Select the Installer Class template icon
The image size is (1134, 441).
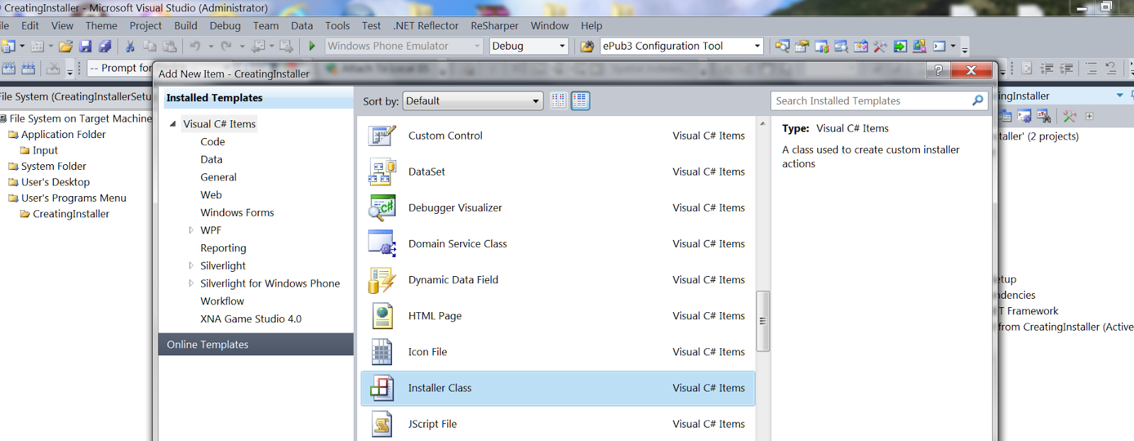pos(381,388)
